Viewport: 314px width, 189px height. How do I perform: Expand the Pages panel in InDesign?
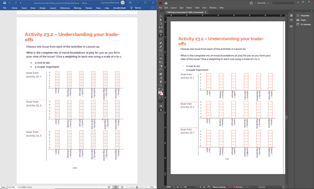click(x=301, y=20)
